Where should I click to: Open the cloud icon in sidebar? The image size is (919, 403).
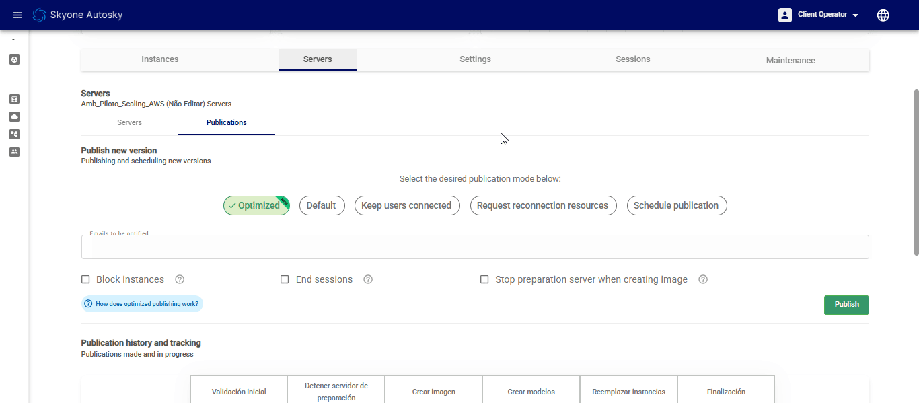[15, 116]
